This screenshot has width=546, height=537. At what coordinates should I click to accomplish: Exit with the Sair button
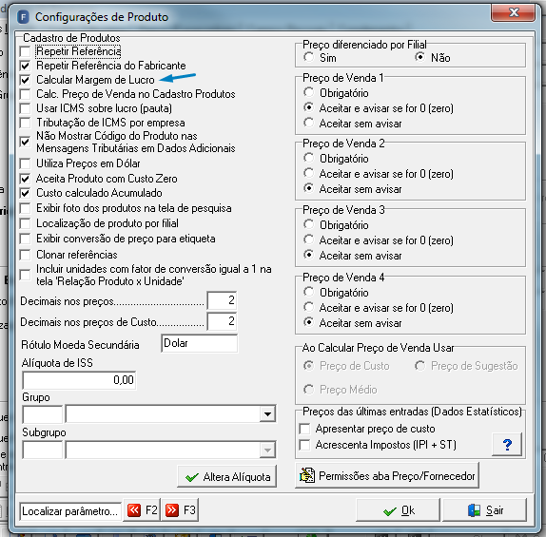[485, 510]
